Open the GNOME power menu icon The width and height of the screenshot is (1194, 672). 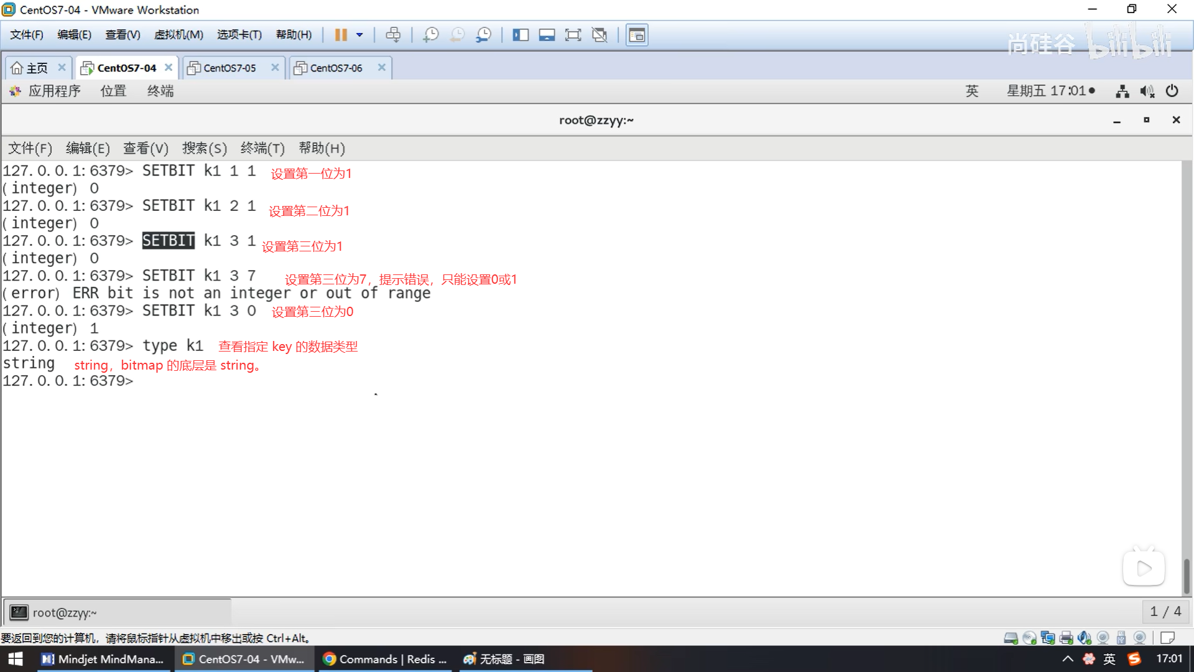[1172, 91]
